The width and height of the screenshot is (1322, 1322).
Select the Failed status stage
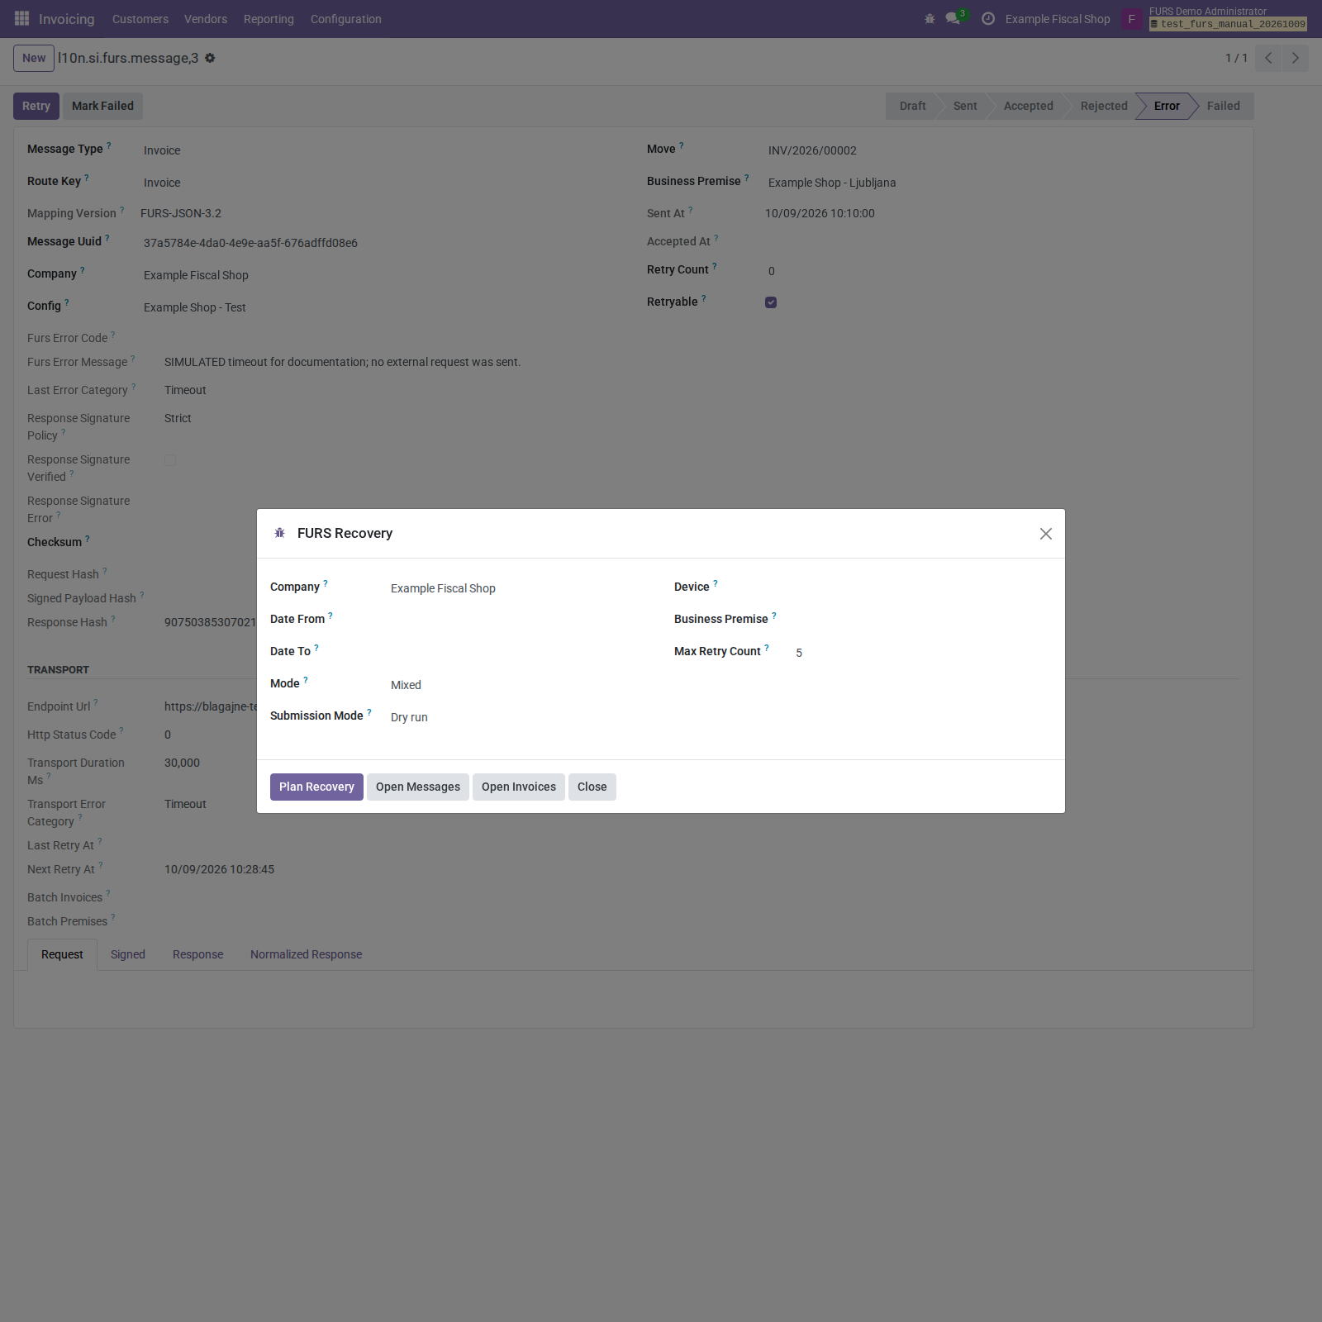coord(1223,106)
